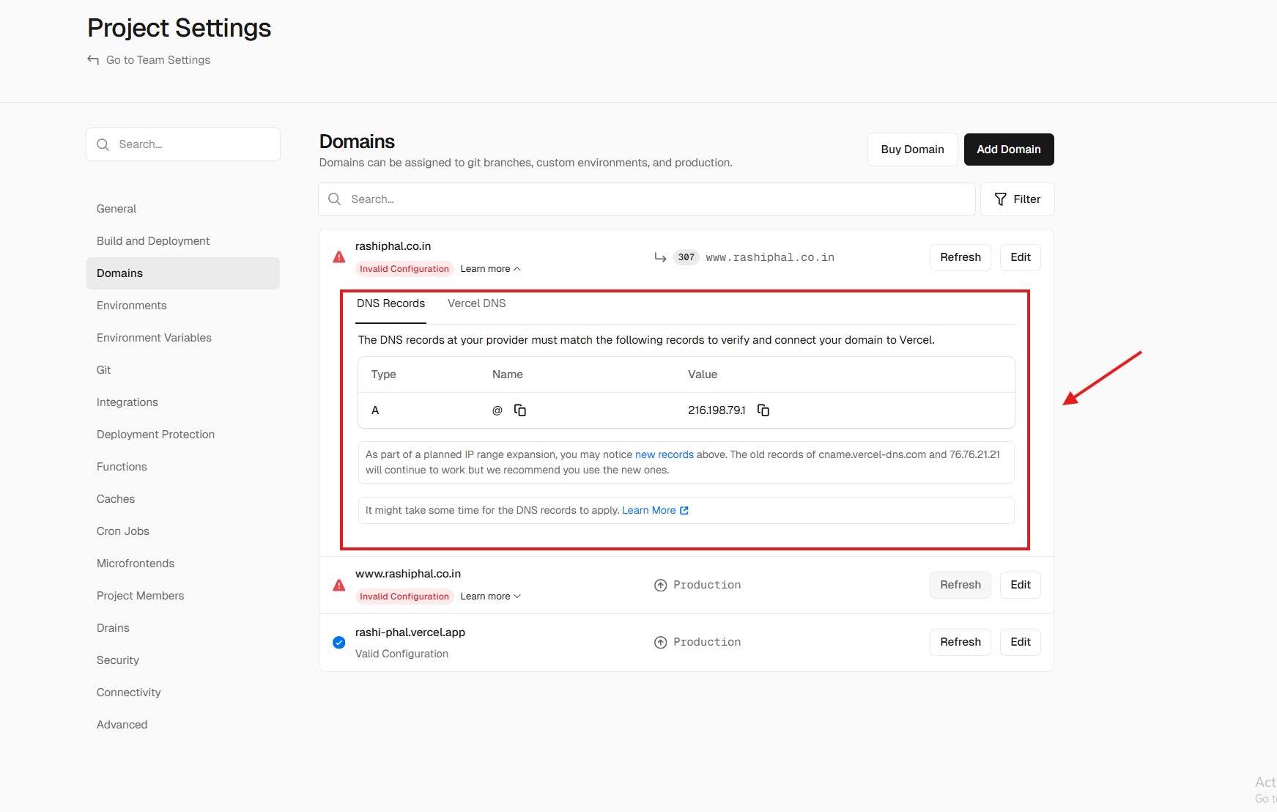Click the warning icon beside www.rashiphal.co.in
The image size is (1277, 812).
point(339,585)
